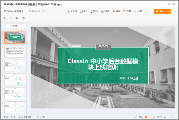Expand the new slide dropdown arrow

(x=24, y=26)
